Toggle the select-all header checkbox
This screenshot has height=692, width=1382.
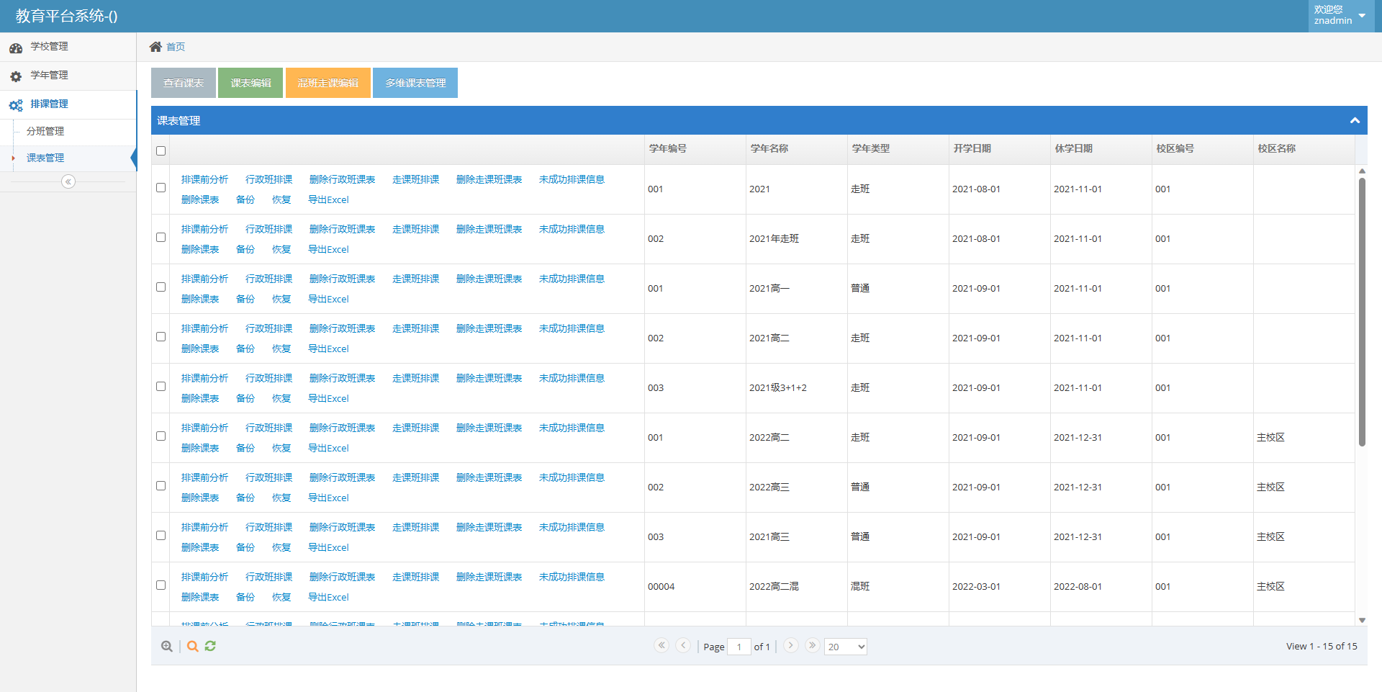tap(161, 150)
